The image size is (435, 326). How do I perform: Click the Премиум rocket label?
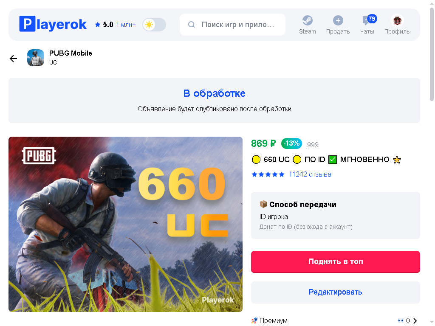[x=269, y=321]
